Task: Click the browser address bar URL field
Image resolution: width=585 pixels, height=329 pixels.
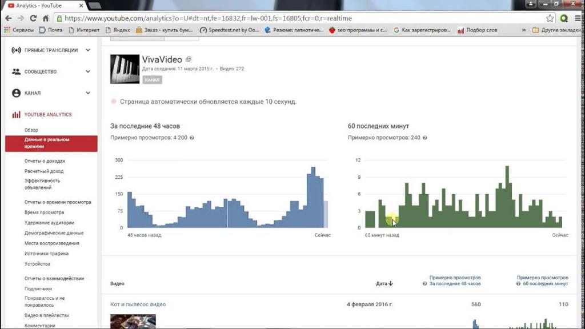Action: point(286,18)
